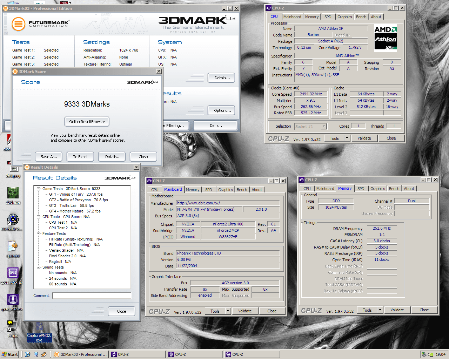Click Validate in the Memory CPU-Z window
The height and width of the screenshot is (359, 449).
(x=397, y=310)
